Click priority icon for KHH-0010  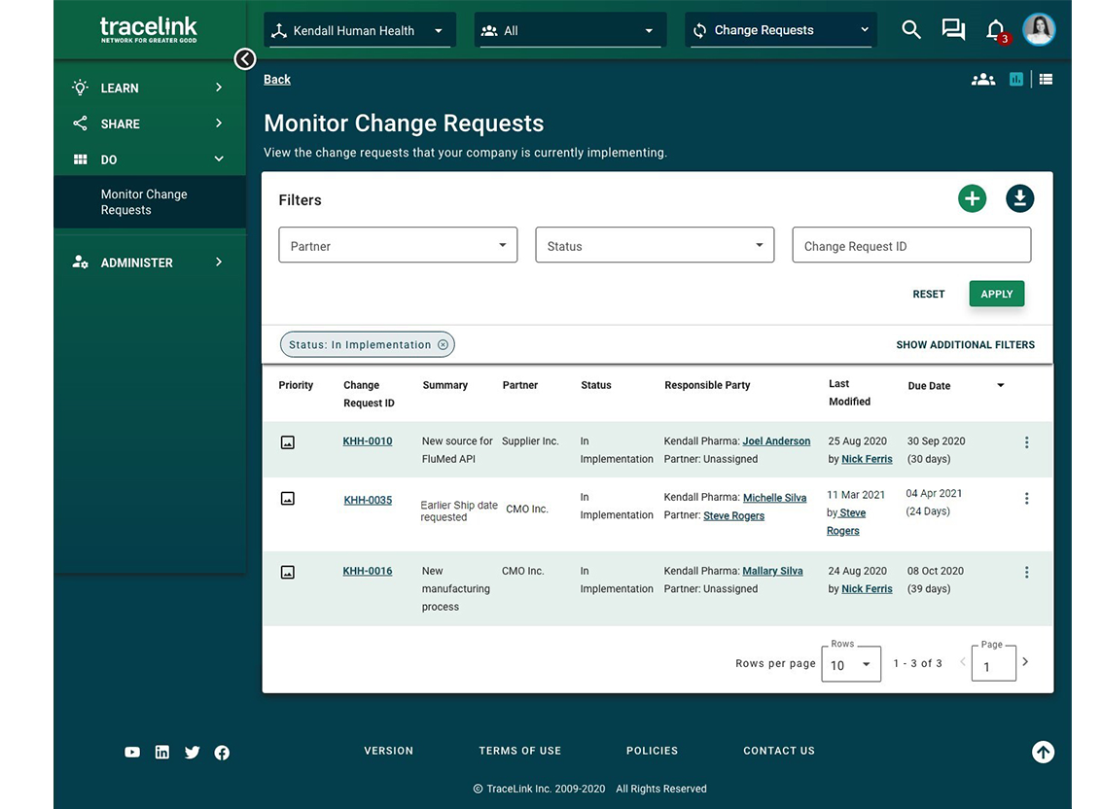pos(288,442)
